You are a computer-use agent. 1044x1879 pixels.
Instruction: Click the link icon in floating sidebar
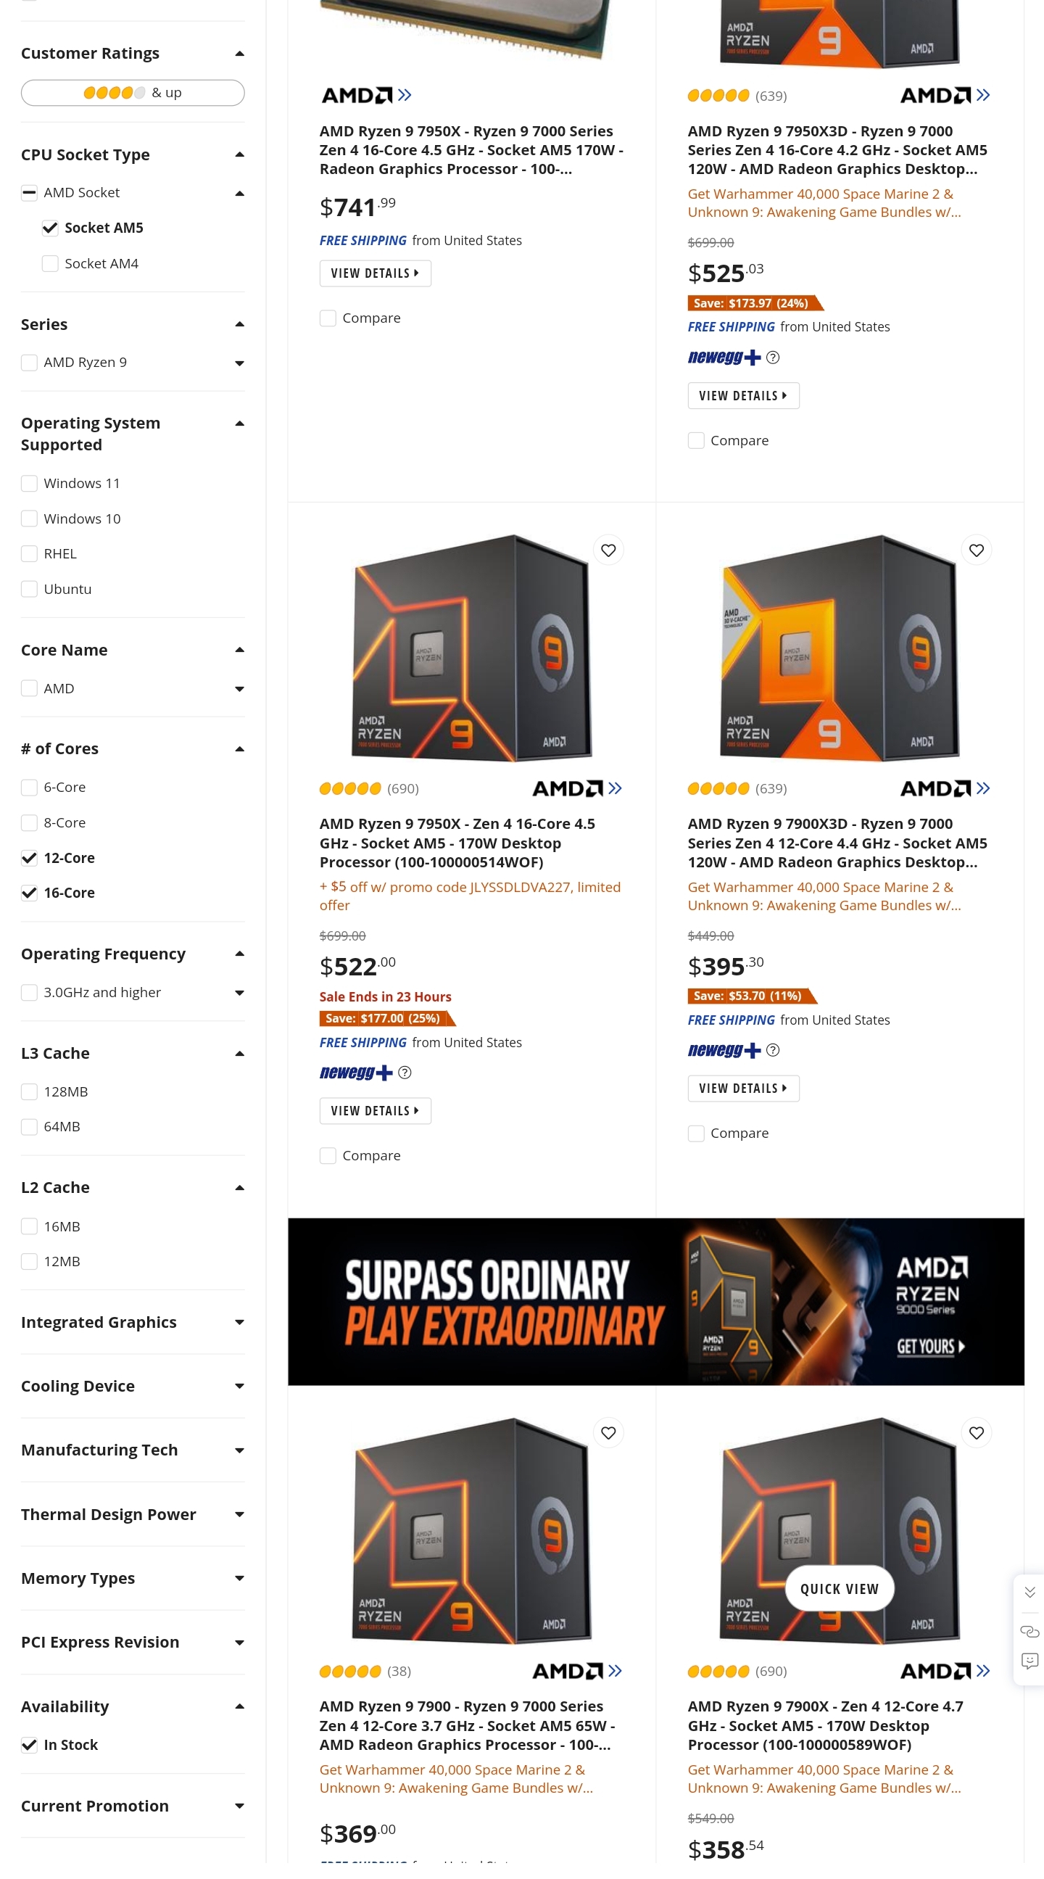click(x=1029, y=1631)
